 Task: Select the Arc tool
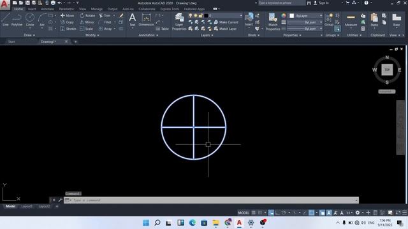(x=42, y=20)
